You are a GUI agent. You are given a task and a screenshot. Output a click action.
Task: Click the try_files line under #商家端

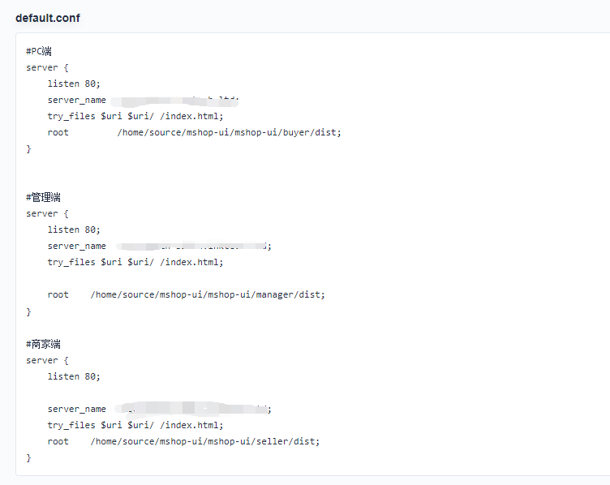tap(135, 425)
